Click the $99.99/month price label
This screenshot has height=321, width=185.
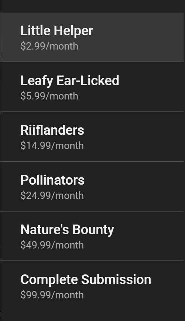(52, 295)
